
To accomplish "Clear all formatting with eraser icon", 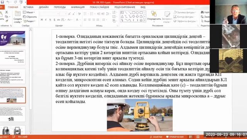I will [x=80, y=14].
